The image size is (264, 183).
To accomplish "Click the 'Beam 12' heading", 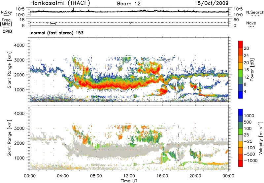I will (x=129, y=4).
